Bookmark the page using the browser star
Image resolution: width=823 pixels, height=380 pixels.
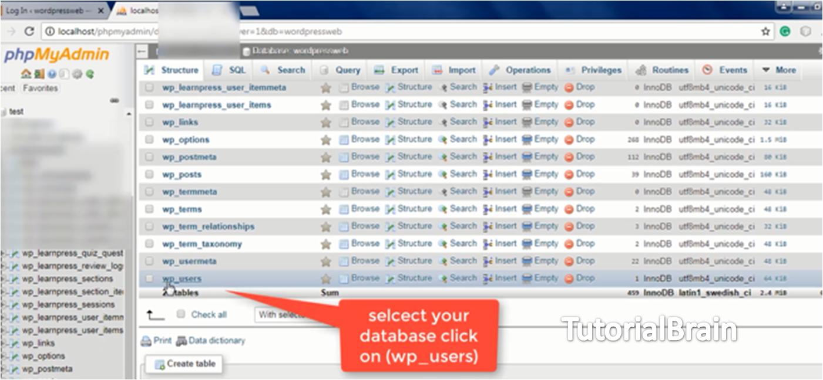pos(765,32)
